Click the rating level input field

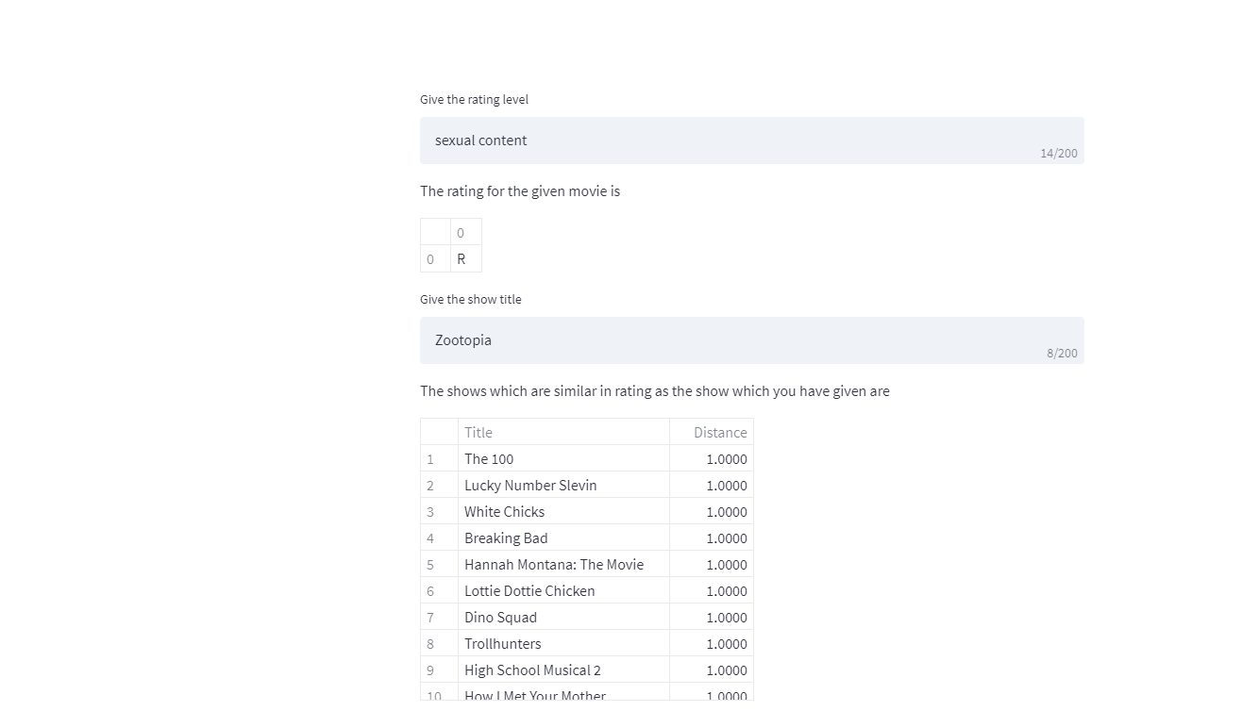(751, 140)
